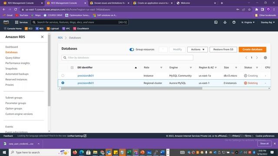The image size is (278, 156).
Task: Select the precisiondb01 Regional cluster radio button
Action: click(x=63, y=83)
